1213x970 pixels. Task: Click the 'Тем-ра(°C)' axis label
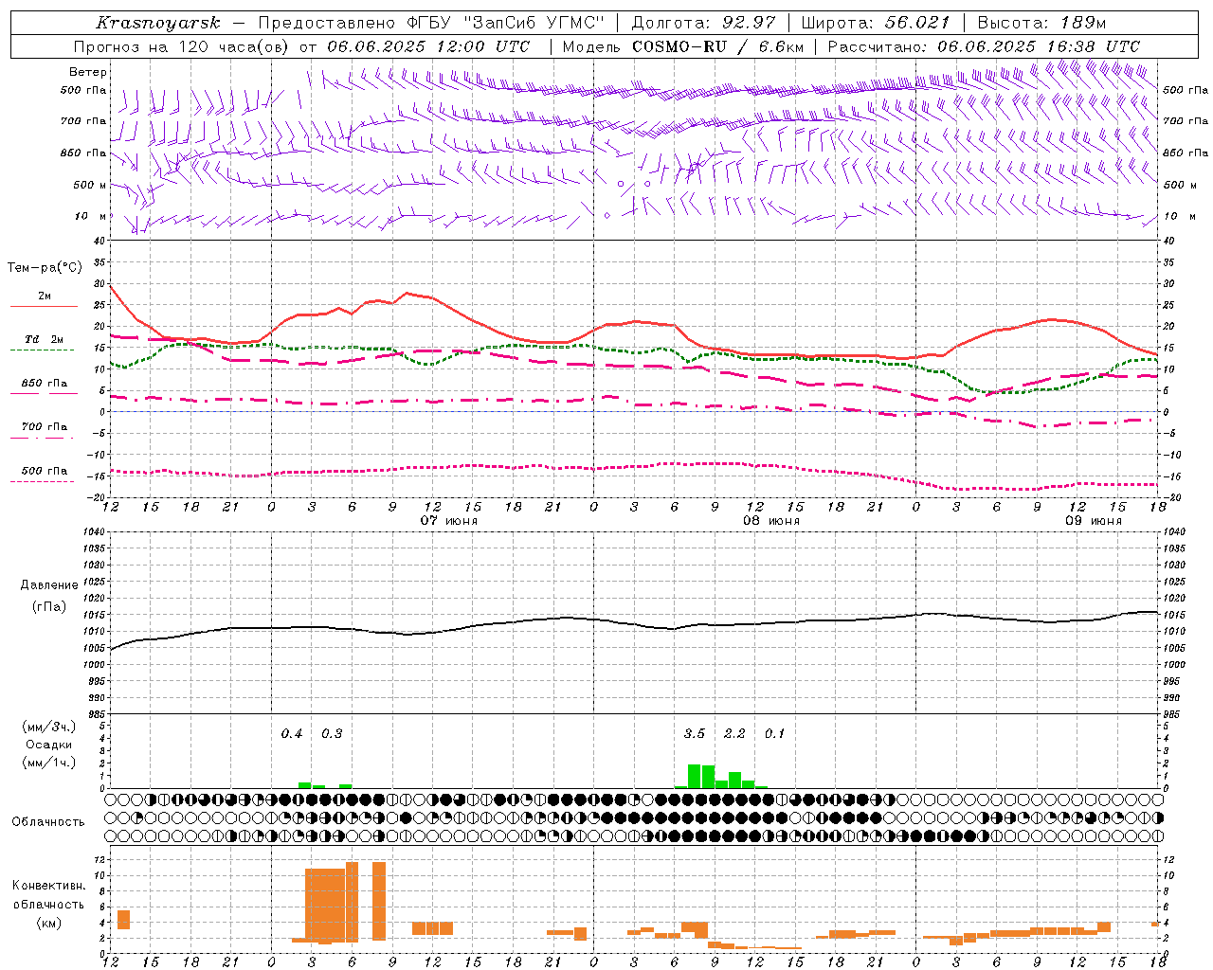pyautogui.click(x=45, y=268)
